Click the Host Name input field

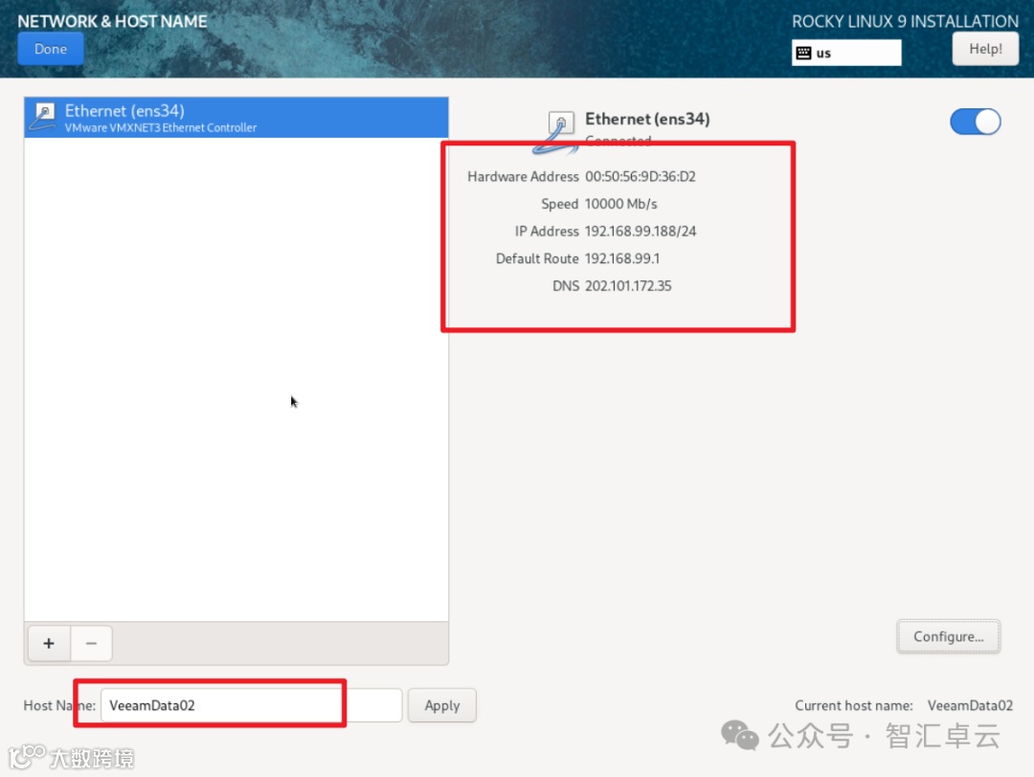pyautogui.click(x=251, y=705)
